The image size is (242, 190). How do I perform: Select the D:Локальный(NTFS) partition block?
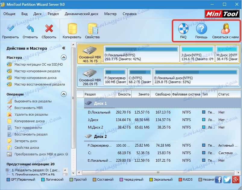pos(141,54)
